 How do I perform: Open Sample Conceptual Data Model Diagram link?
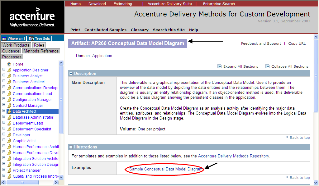(x=166, y=169)
